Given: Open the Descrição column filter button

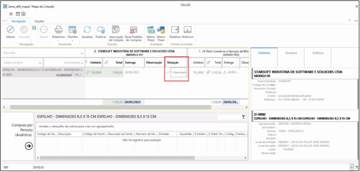Looking at the screenshot, I should (82, 53).
